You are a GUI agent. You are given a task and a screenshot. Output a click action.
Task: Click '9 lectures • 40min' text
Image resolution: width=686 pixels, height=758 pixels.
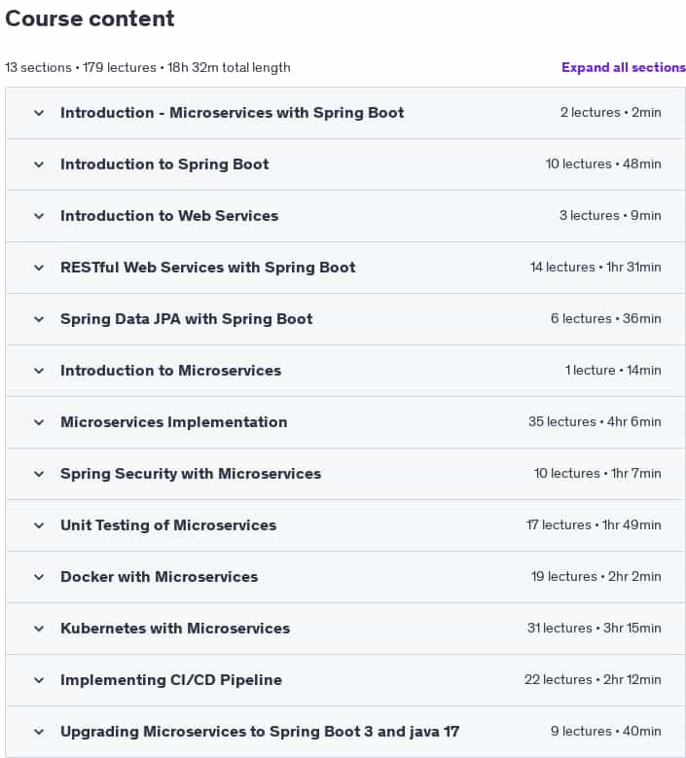[606, 731]
